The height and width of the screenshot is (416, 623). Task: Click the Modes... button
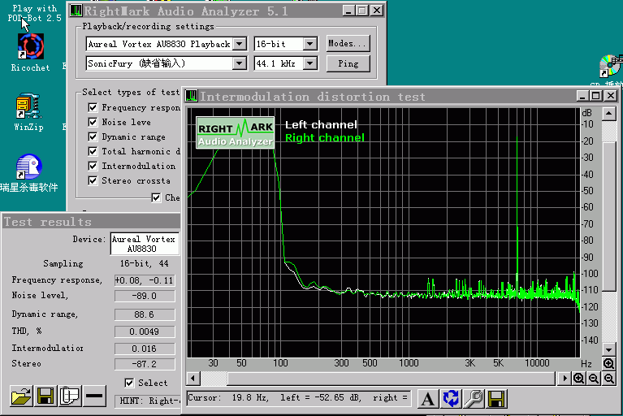click(x=348, y=43)
